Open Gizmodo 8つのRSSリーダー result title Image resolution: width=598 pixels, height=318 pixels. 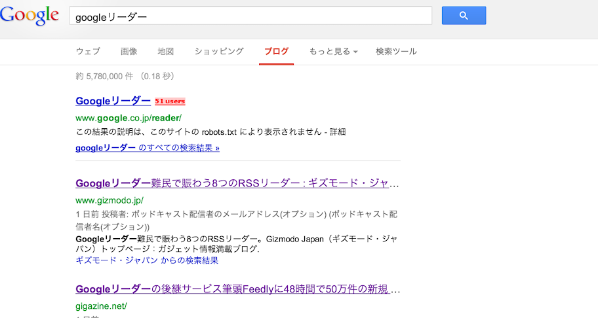tap(237, 183)
